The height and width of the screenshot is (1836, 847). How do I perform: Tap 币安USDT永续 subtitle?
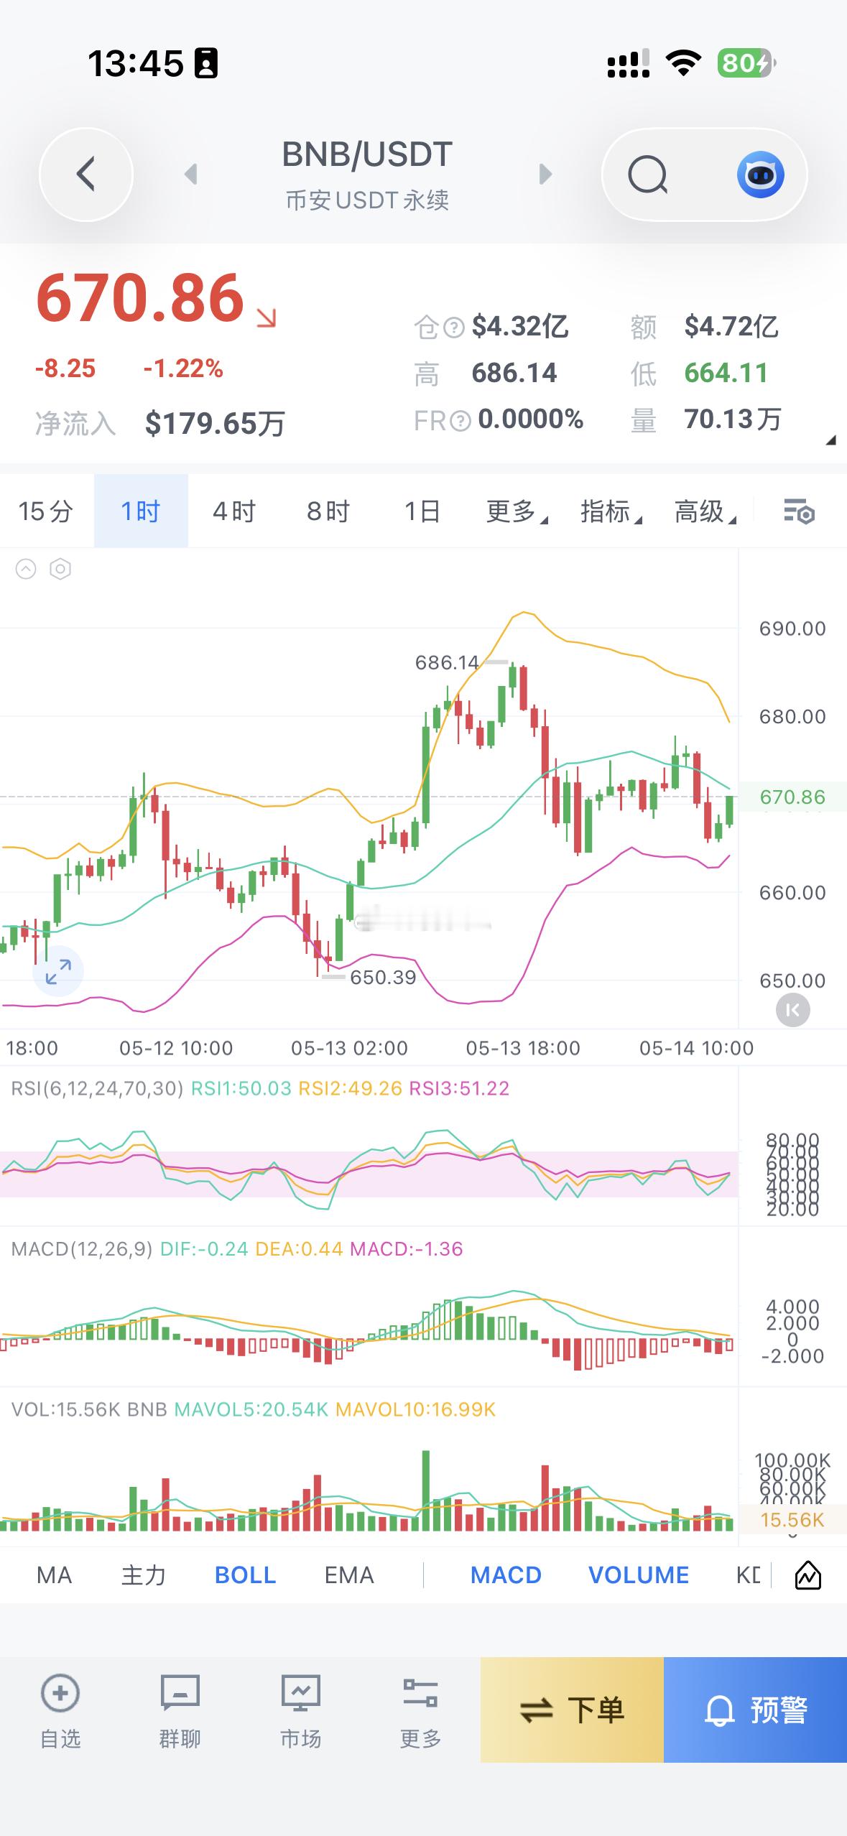[367, 200]
